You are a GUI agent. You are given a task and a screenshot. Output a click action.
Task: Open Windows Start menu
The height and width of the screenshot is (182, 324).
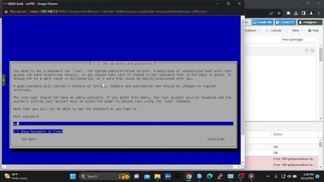(x=73, y=176)
